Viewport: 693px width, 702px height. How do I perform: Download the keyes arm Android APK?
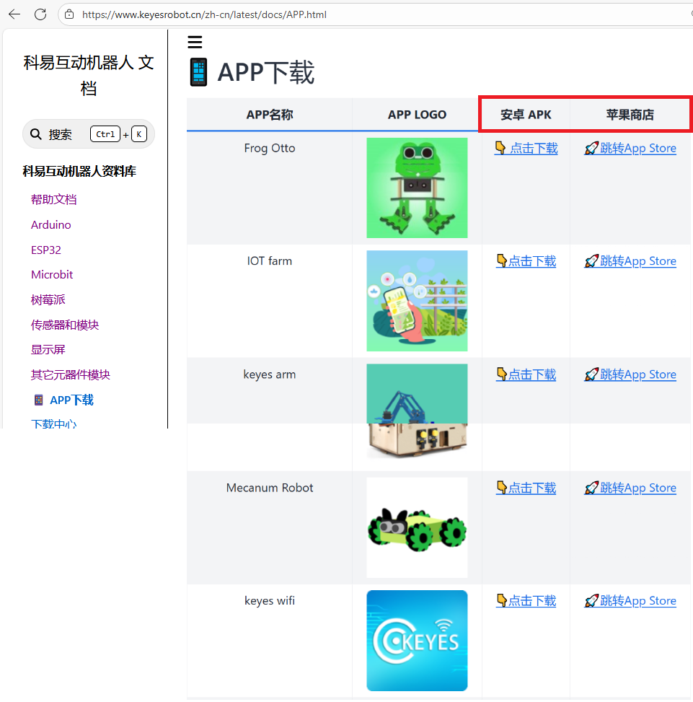[526, 374]
